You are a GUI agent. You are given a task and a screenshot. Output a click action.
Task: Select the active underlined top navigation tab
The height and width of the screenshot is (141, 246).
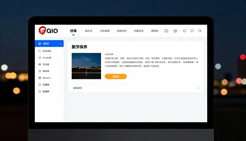[73, 31]
